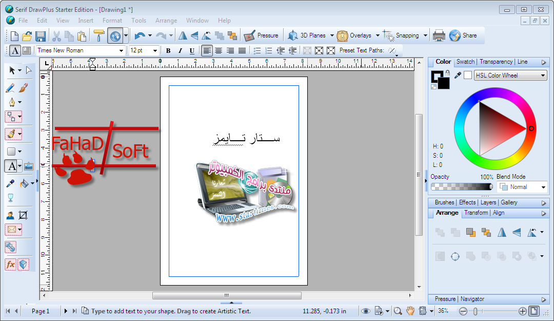Pick the color picker eyedropper in Color panel
Viewport: 554px width, 321px height.
(458, 75)
